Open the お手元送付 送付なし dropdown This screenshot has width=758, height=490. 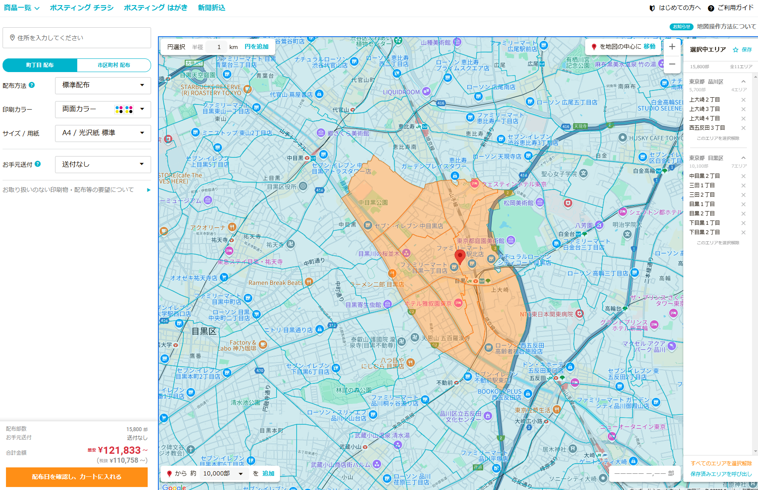(x=103, y=165)
